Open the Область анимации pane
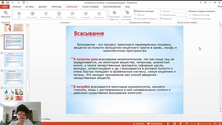Viewport: 222px width, 125px height. (x=144, y=11)
